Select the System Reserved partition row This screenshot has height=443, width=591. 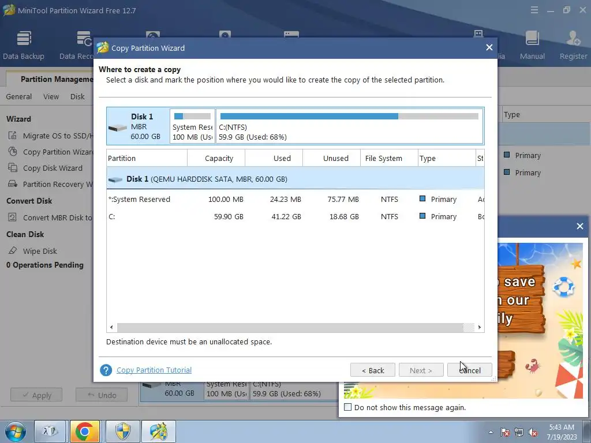(x=295, y=199)
